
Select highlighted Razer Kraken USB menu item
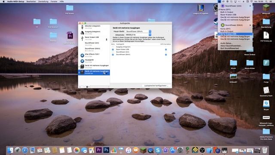tap(235, 34)
